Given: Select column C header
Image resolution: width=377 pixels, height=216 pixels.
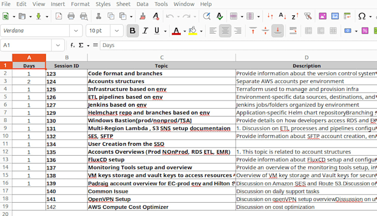Looking at the screenshot, I should pos(161,57).
